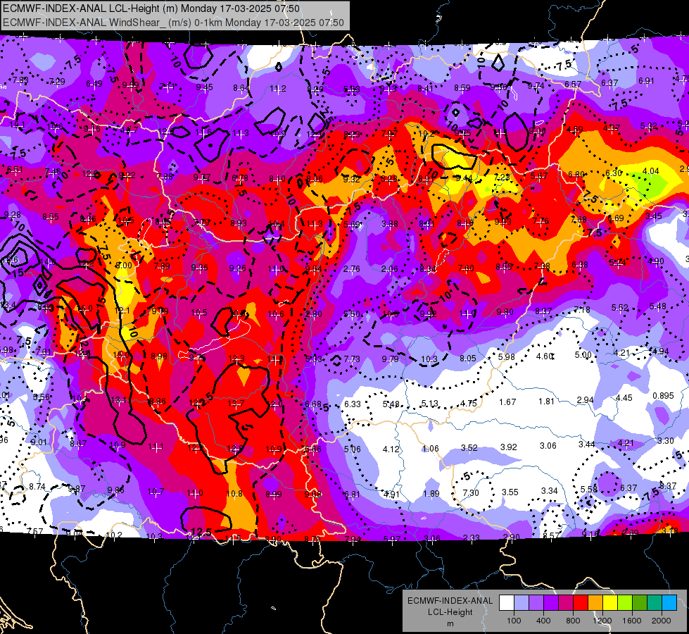The image size is (689, 634).
Task: Click the wind shear value 13.1
Action: click(118, 400)
